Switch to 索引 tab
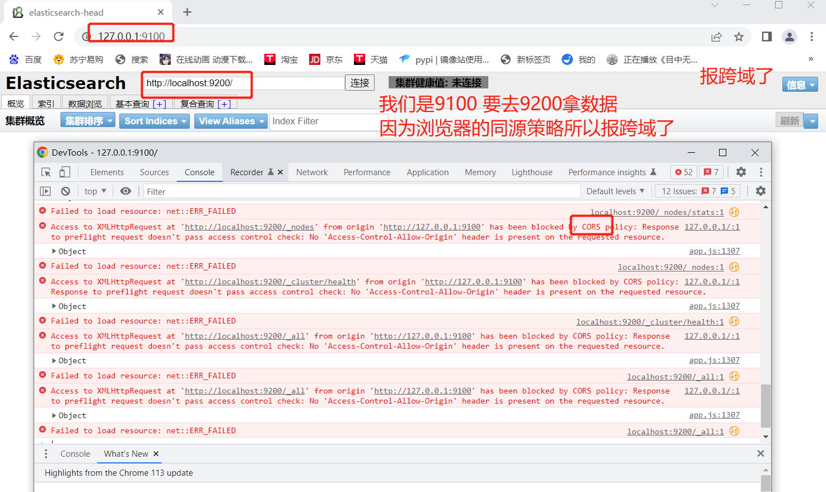The width and height of the screenshot is (826, 492). [46, 104]
